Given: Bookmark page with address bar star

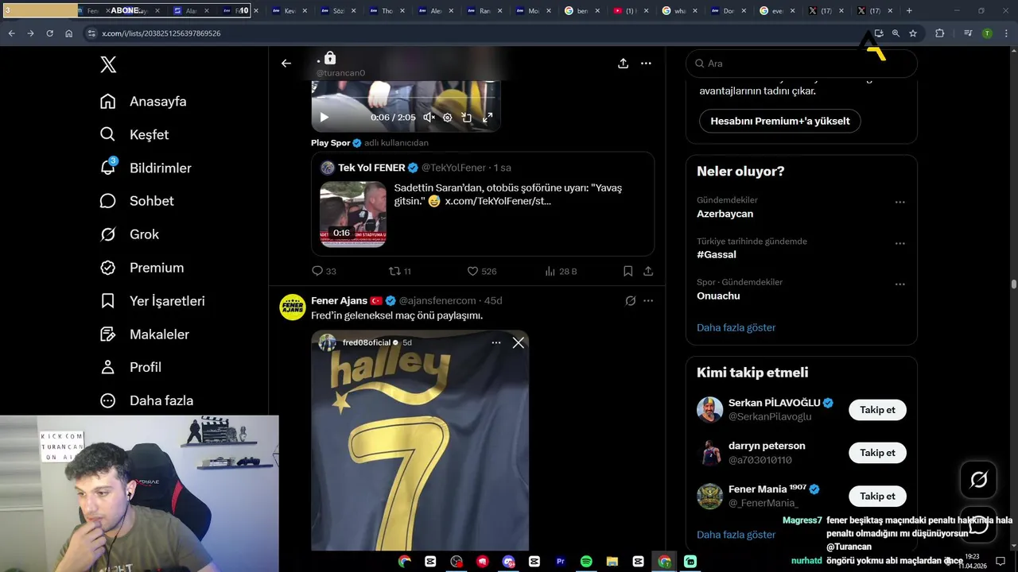Looking at the screenshot, I should pos(913,33).
